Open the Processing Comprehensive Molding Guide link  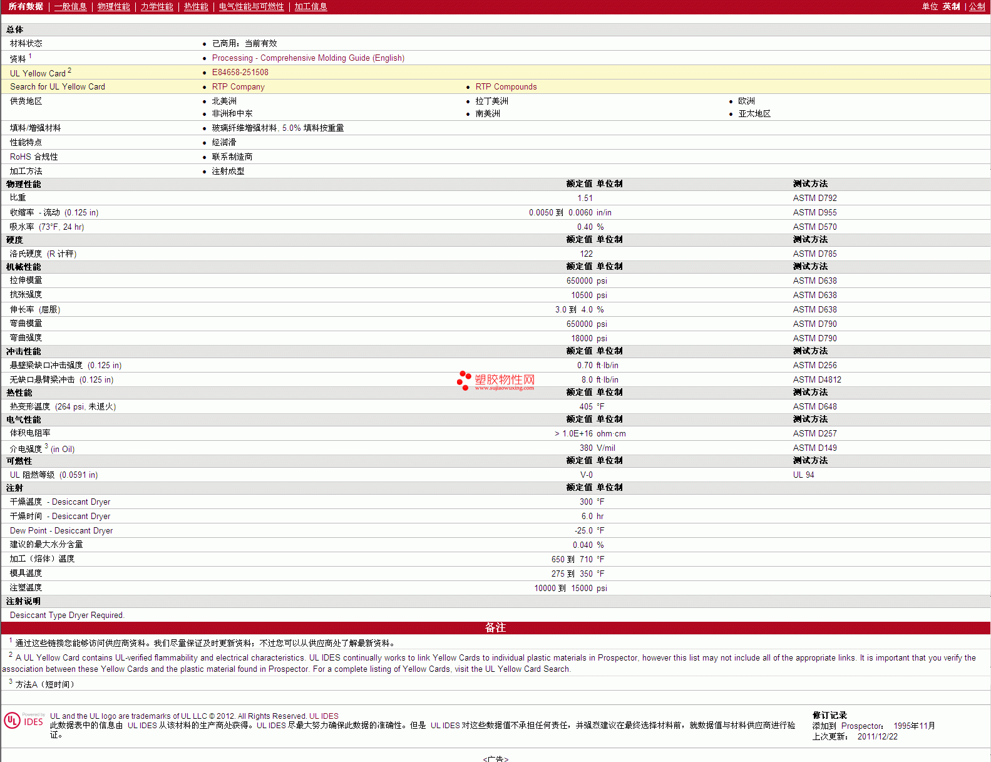tap(308, 58)
